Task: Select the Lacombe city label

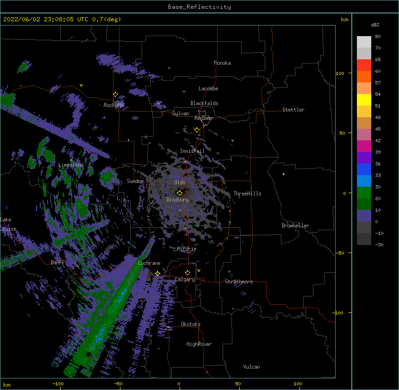Action: tap(208, 88)
